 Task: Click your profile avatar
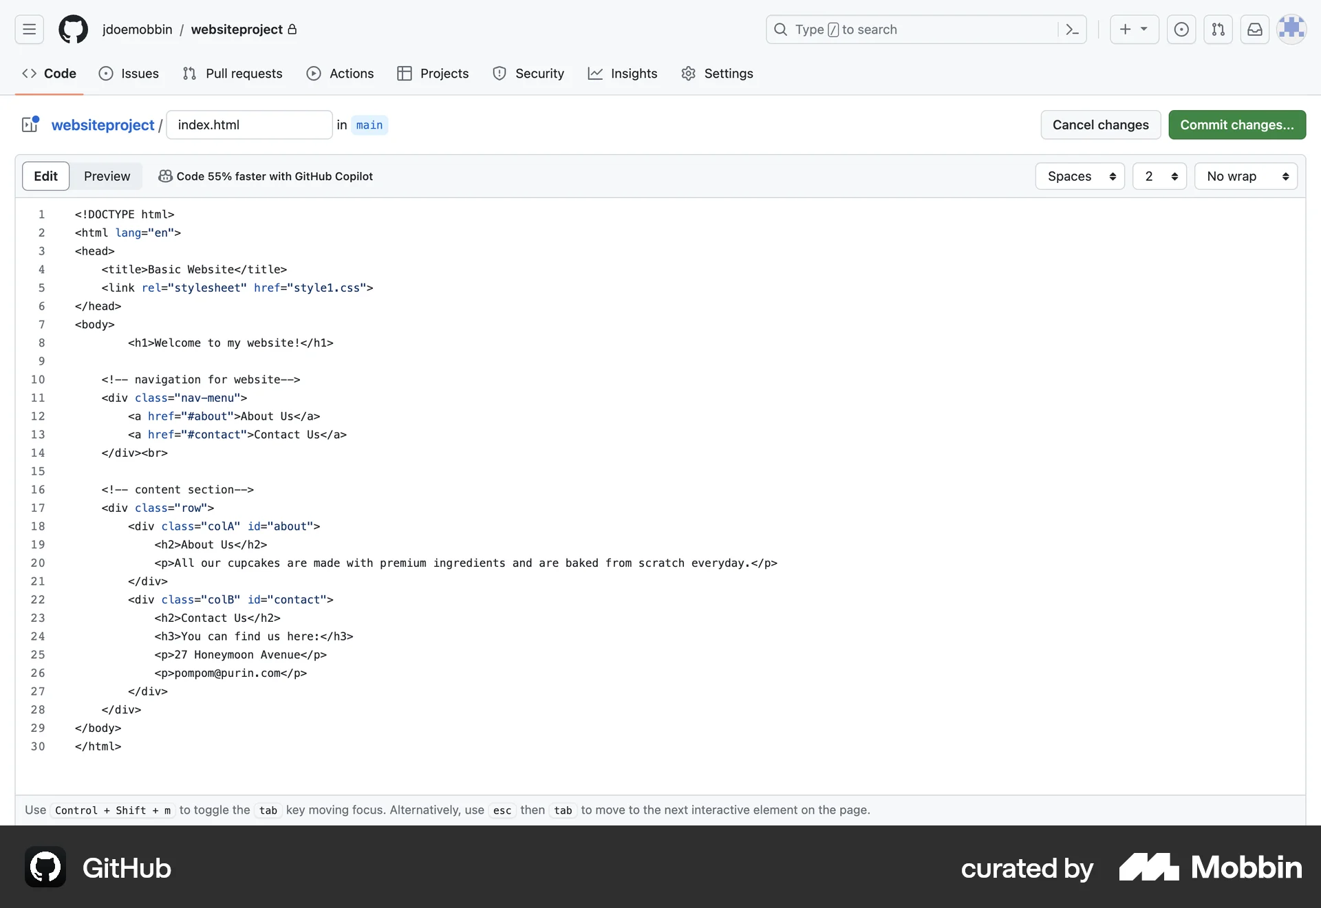(1292, 29)
